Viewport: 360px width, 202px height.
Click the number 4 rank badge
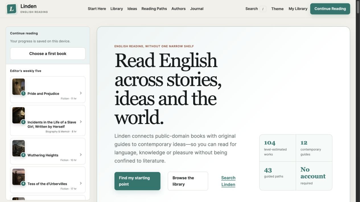pyautogui.click(x=23, y=184)
